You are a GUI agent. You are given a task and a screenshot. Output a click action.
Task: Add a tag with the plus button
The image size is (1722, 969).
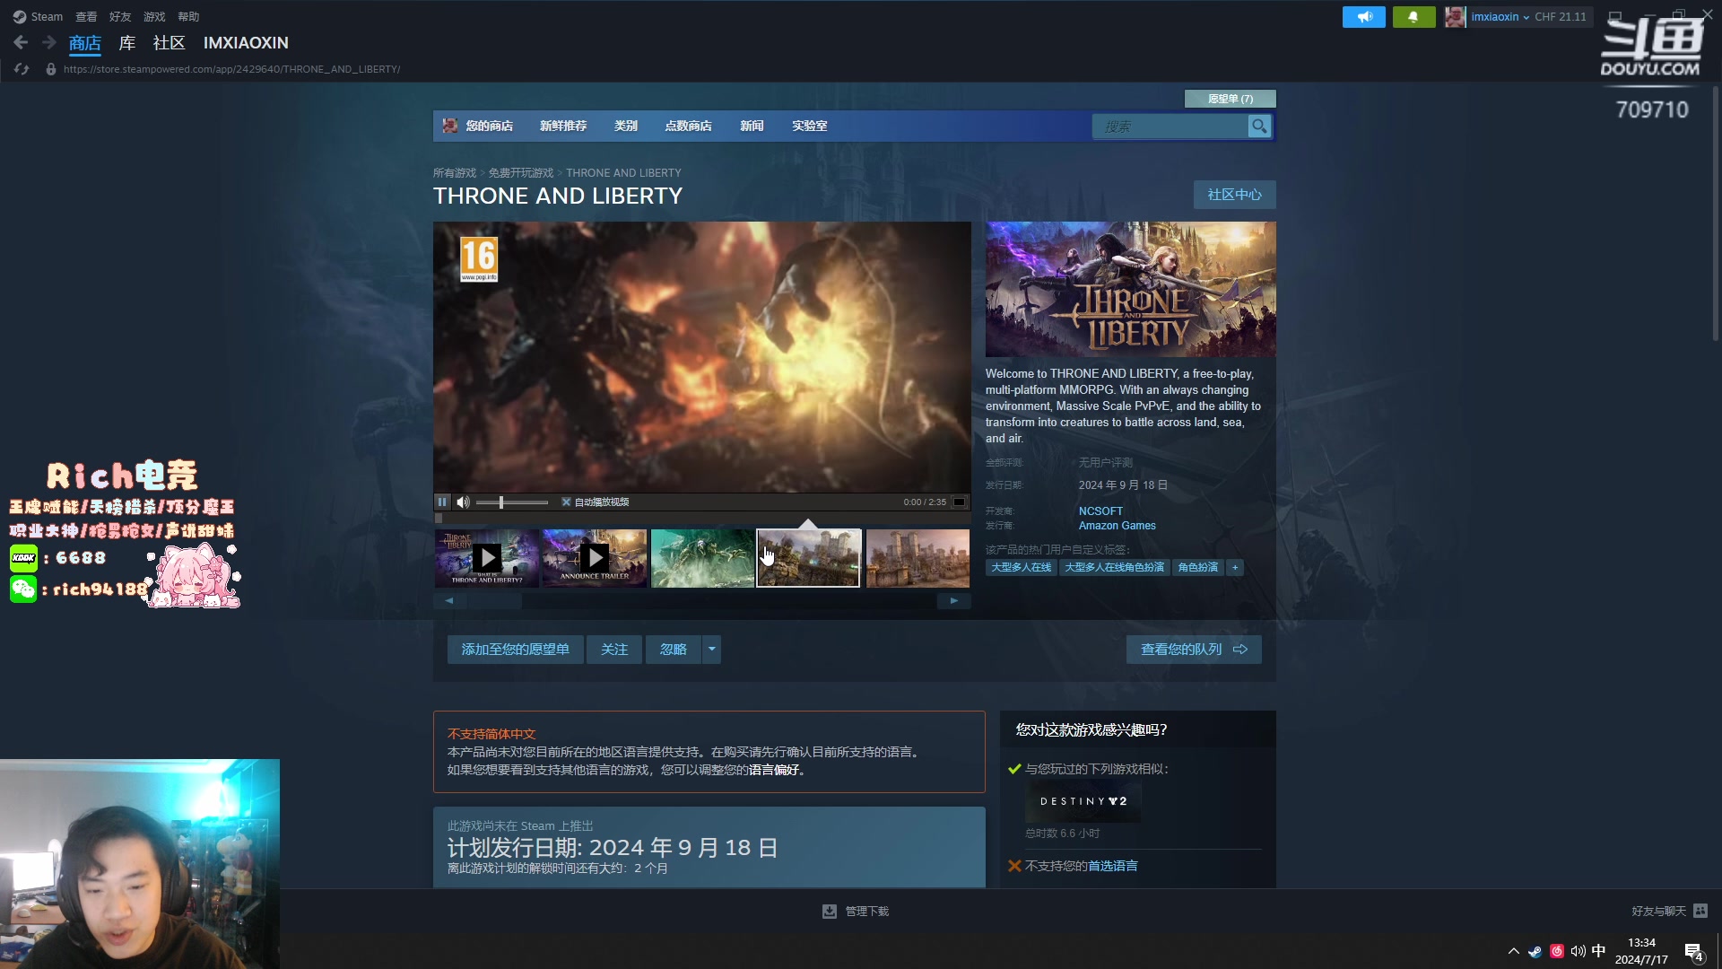point(1235,568)
